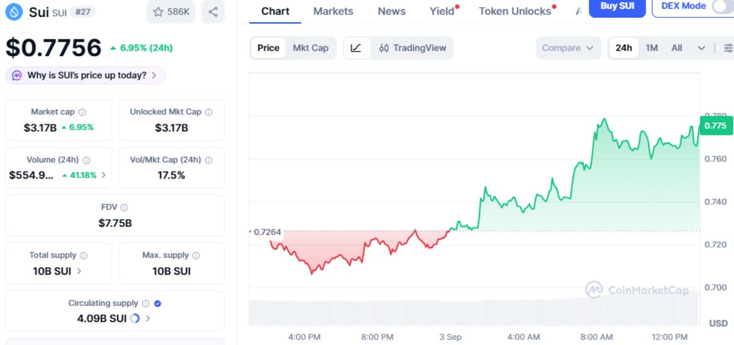
Task: Select the Mkt Cap chart option
Action: 311,48
